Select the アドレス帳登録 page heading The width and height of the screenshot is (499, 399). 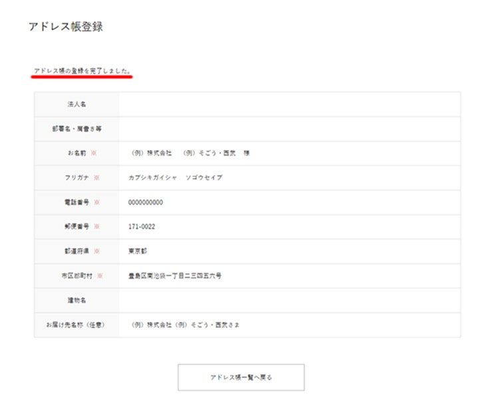(66, 27)
